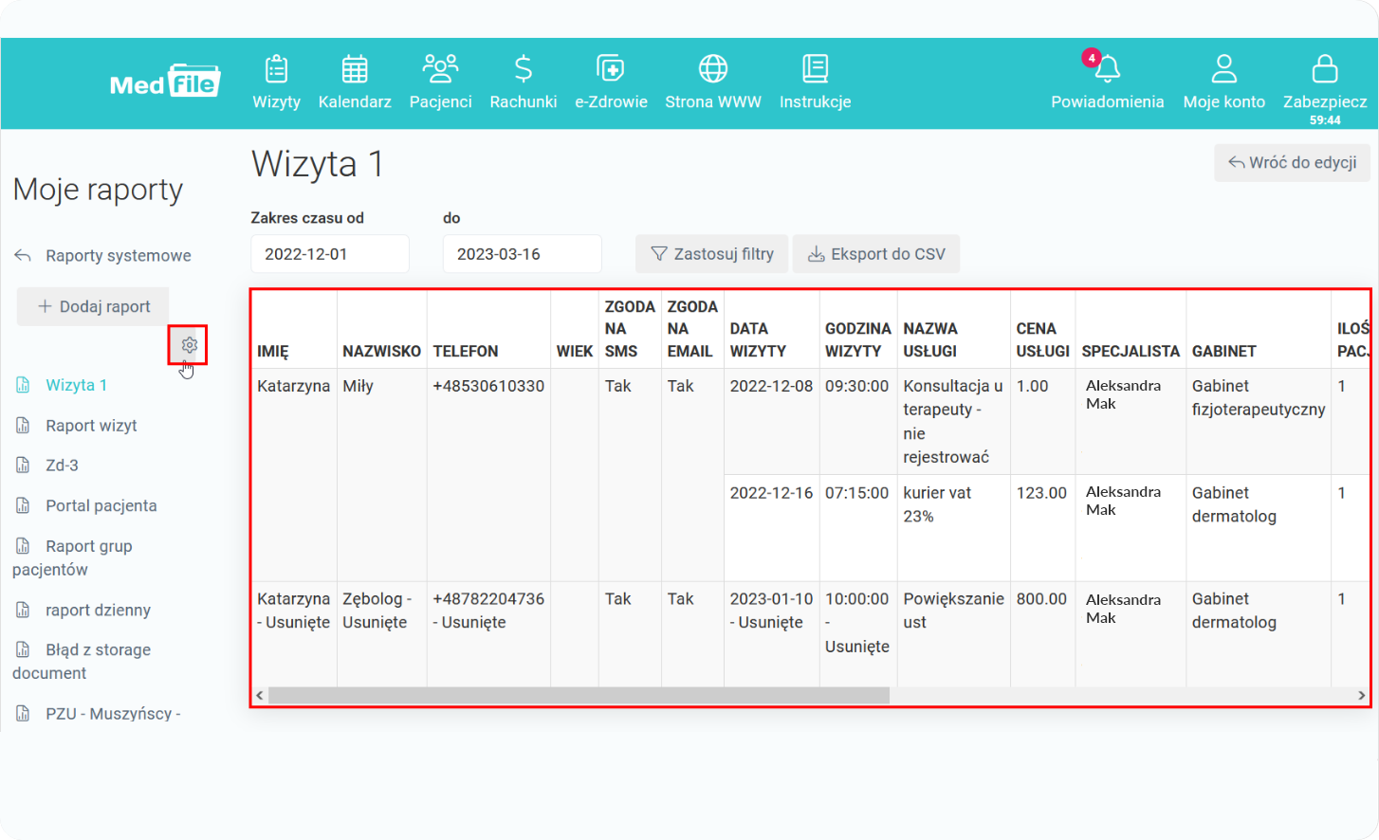Click the Wizyta 1 report document icon
The height and width of the screenshot is (840, 1379).
pyautogui.click(x=23, y=385)
